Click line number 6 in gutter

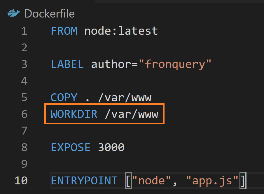coord(25,114)
